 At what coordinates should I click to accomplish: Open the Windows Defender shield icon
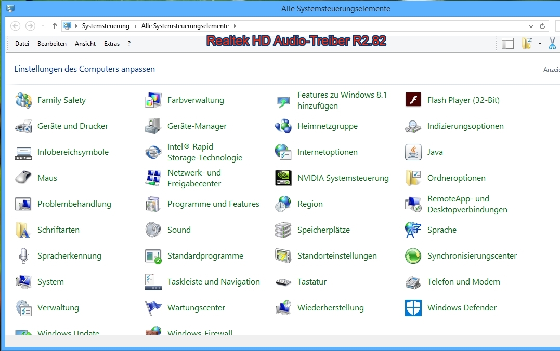pos(413,307)
